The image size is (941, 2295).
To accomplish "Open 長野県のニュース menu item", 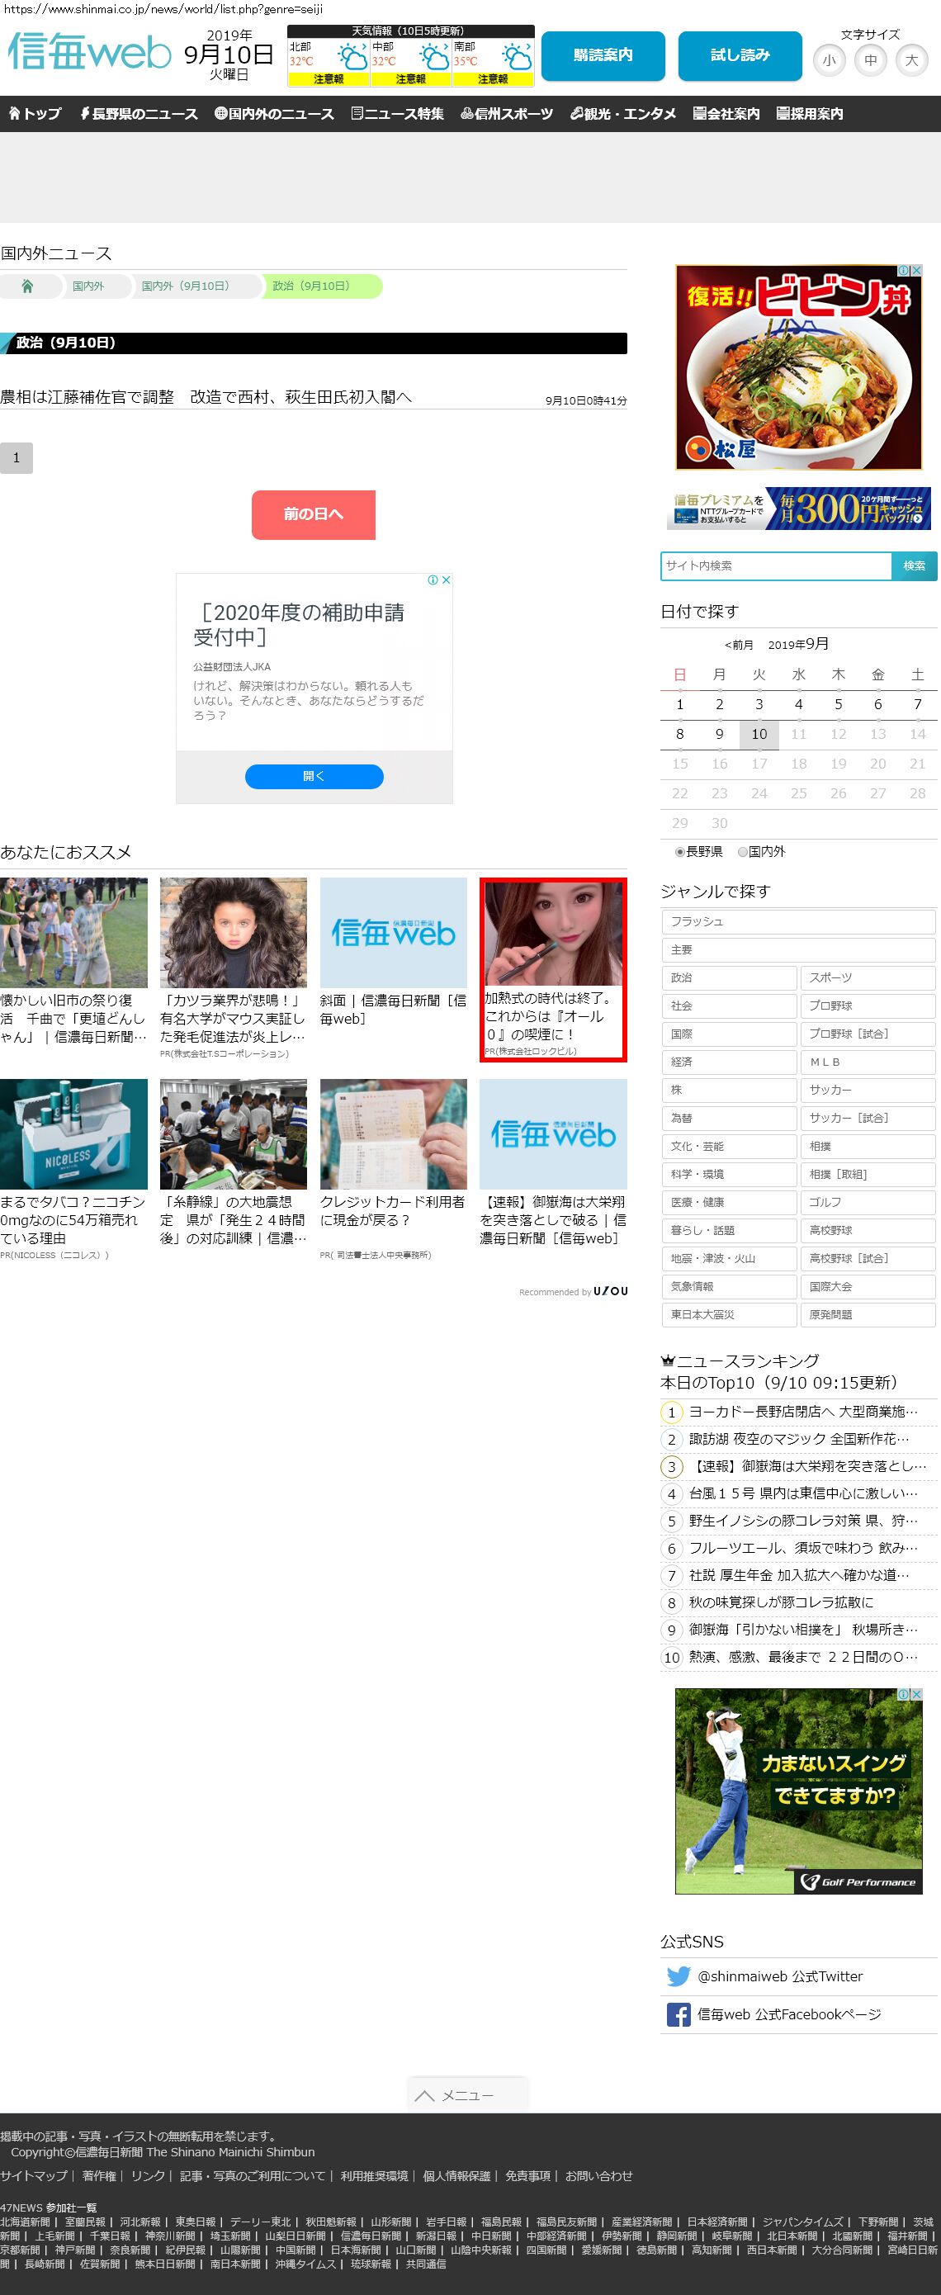I will click(x=139, y=114).
